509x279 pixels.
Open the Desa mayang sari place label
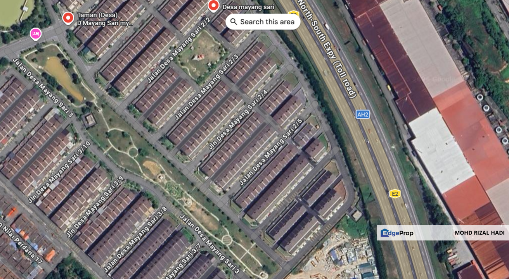[x=248, y=7]
